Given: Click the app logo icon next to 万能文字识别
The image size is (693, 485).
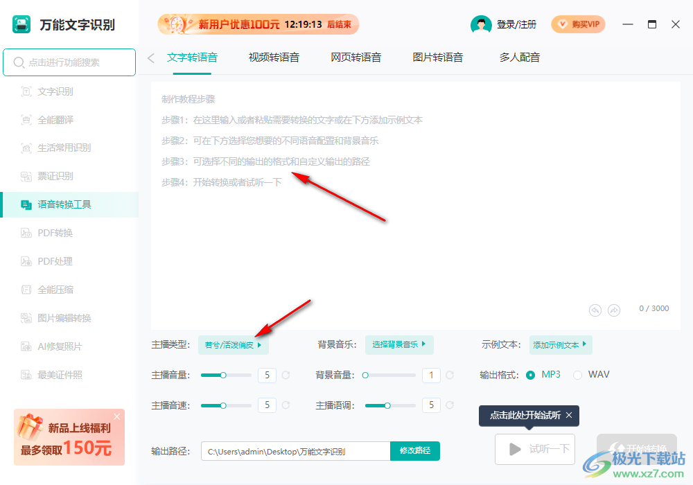Looking at the screenshot, I should [x=21, y=24].
